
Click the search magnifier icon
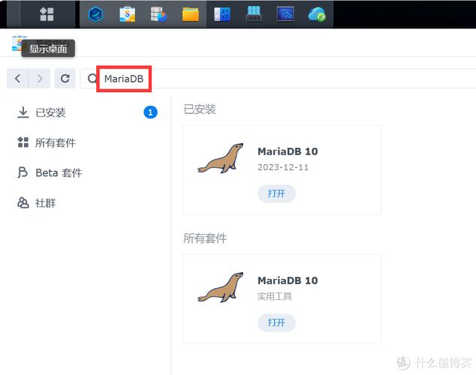coord(92,79)
